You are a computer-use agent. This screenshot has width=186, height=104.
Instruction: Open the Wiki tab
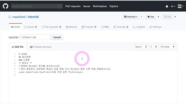[x=105, y=27]
